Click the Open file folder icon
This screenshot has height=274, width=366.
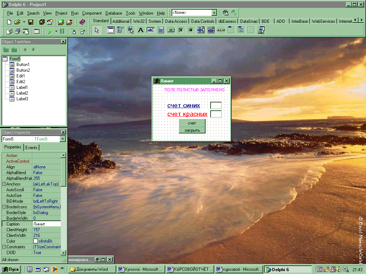coord(17,22)
